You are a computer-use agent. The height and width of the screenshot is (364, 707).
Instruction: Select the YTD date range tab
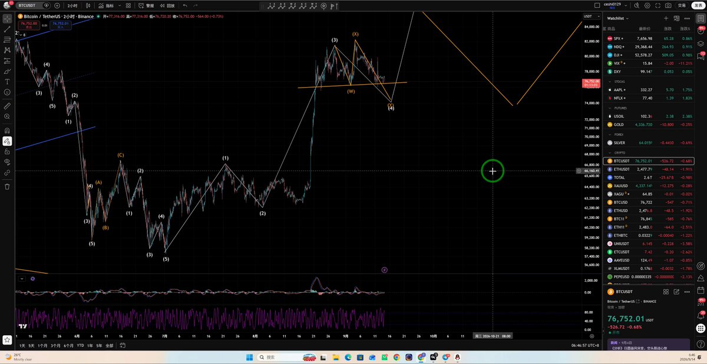pos(80,346)
